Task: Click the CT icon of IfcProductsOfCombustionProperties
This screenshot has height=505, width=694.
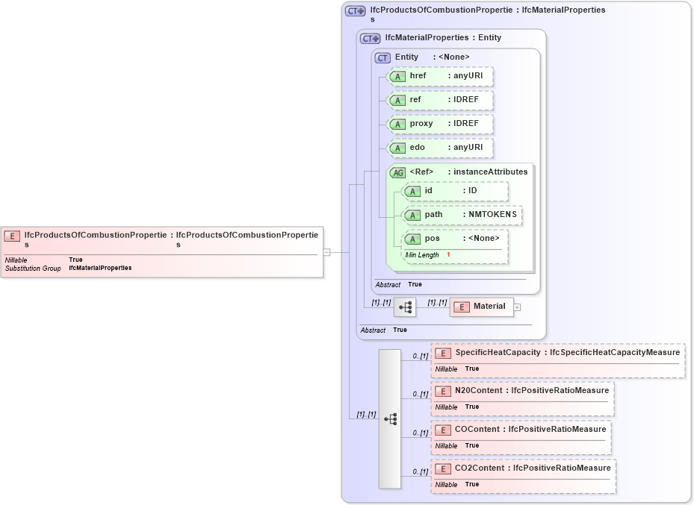Action: (x=354, y=10)
